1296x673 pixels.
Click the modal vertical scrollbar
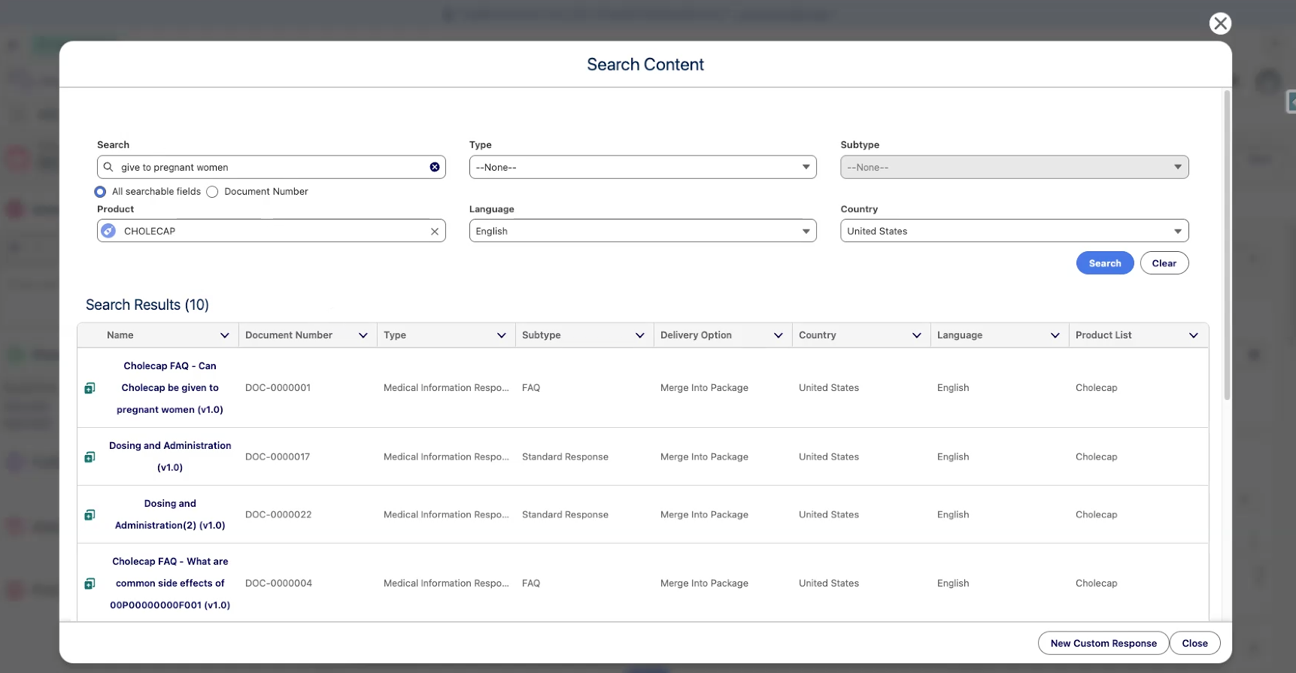click(x=1227, y=245)
